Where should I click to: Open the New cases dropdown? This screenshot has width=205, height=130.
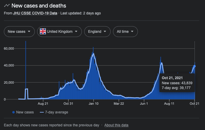[19, 31]
